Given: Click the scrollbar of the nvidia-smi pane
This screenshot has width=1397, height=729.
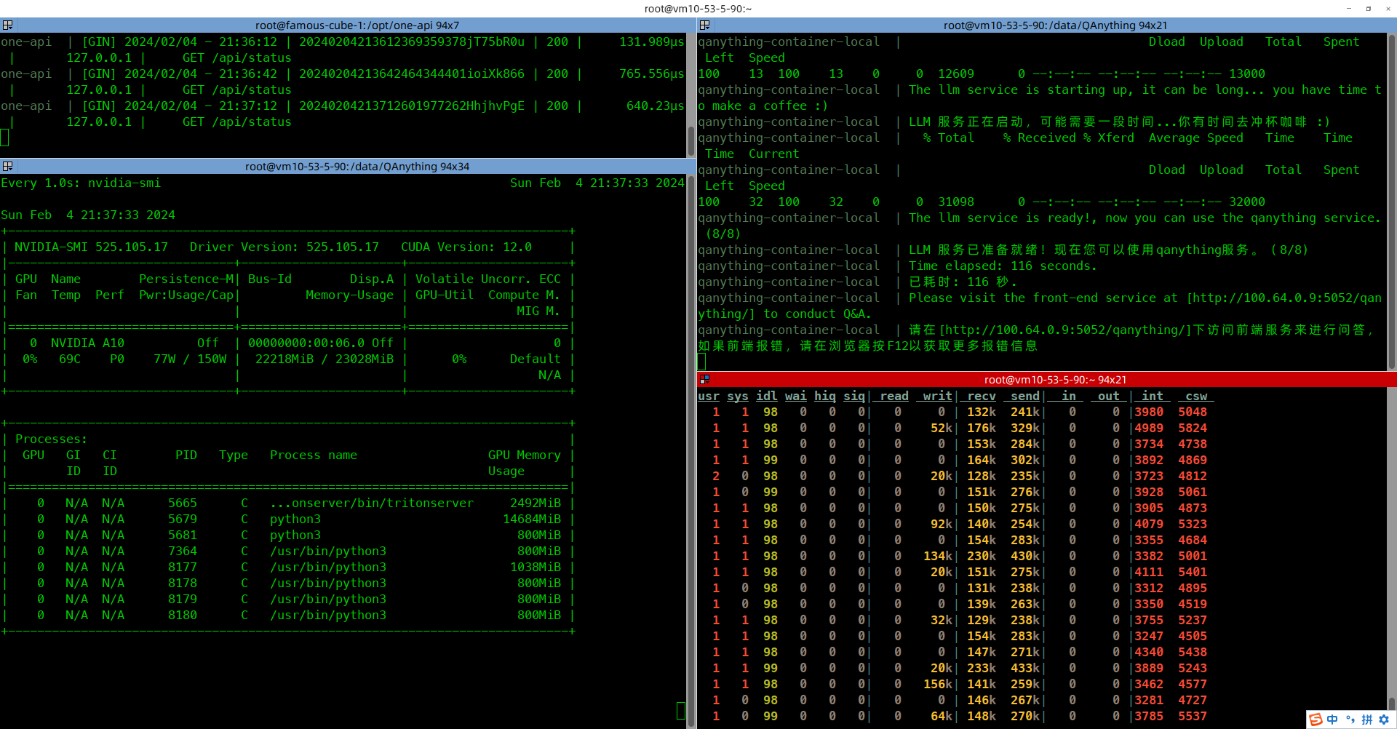Looking at the screenshot, I should coord(691,451).
